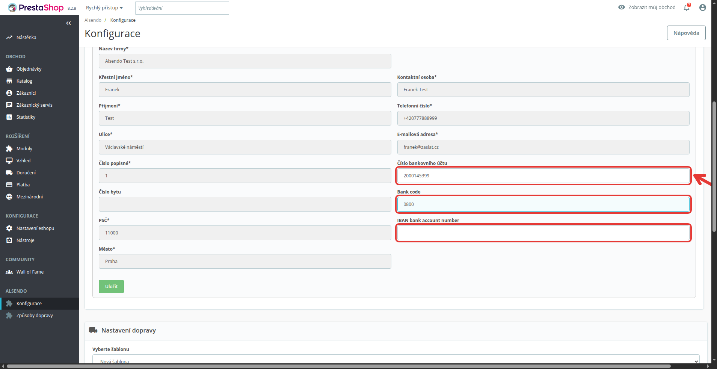717x369 pixels.
Task: Click the Objednávky basket icon
Action: coord(9,69)
